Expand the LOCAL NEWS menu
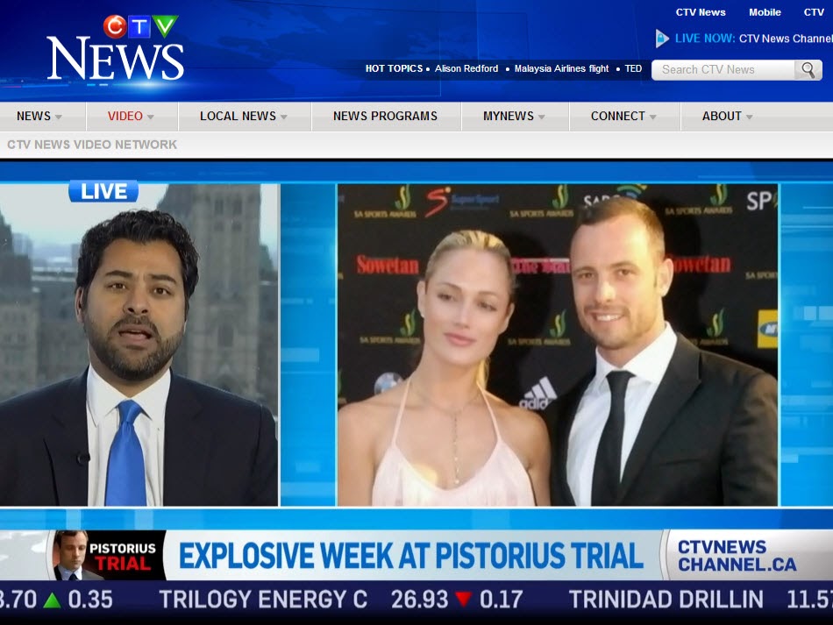 coord(243,116)
